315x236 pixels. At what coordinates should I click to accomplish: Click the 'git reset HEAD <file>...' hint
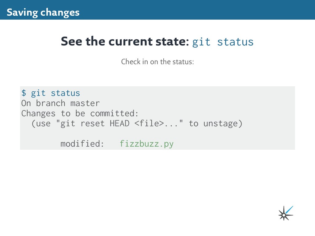[x=120, y=124]
